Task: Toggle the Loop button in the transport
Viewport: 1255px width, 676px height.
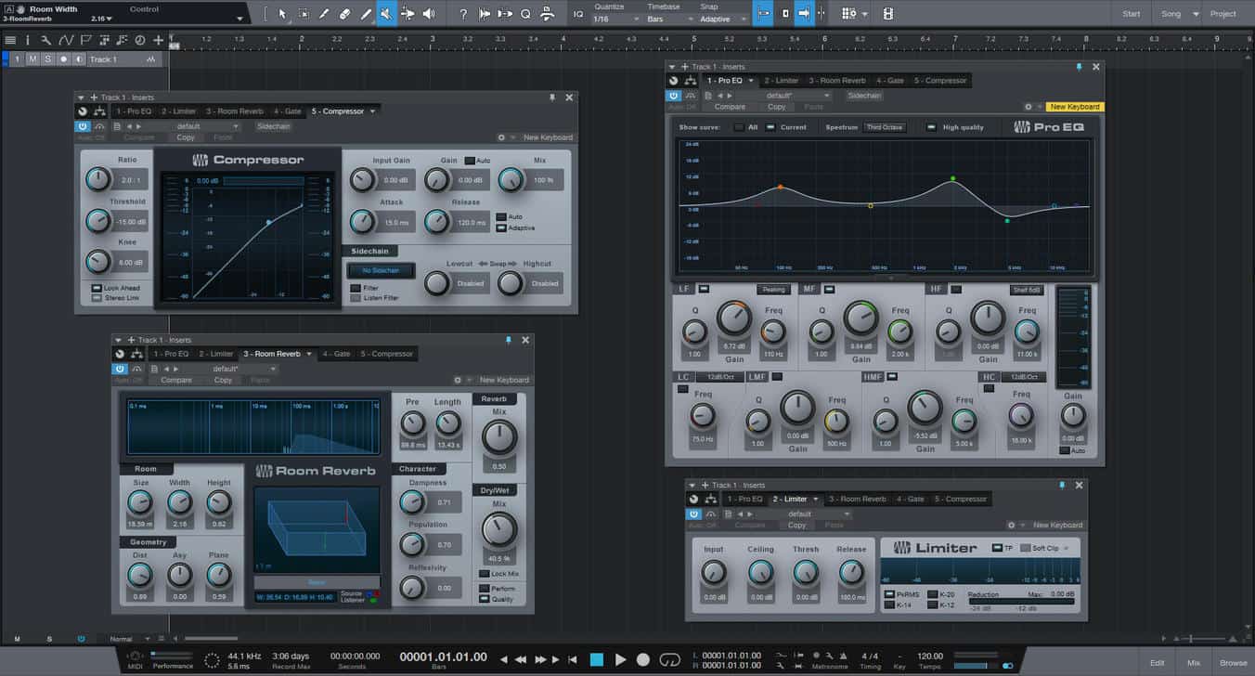Action: [x=669, y=659]
